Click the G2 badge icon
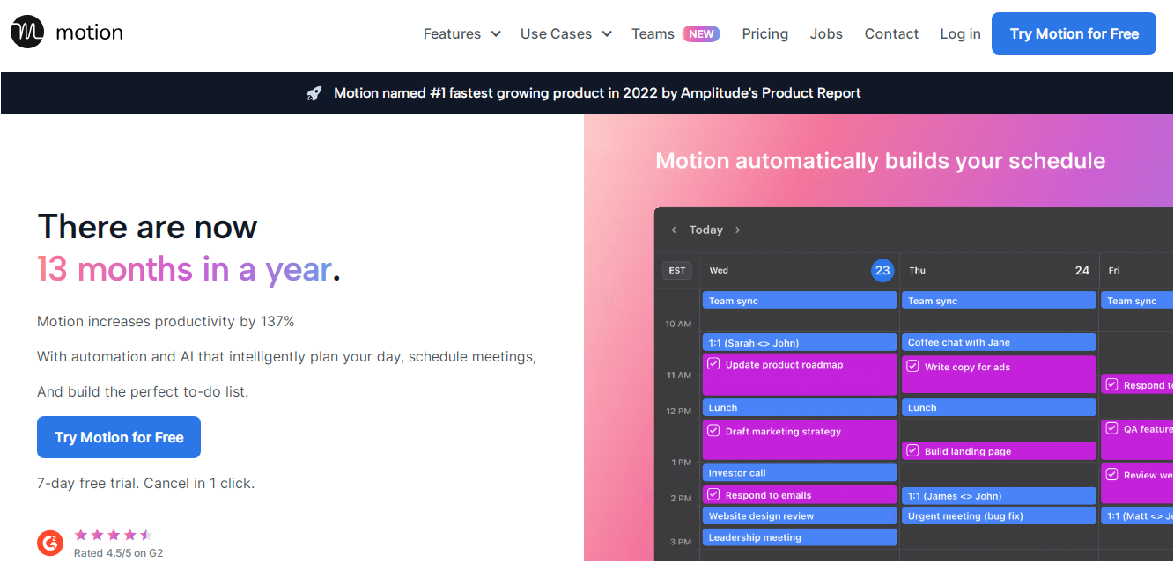 pos(50,544)
